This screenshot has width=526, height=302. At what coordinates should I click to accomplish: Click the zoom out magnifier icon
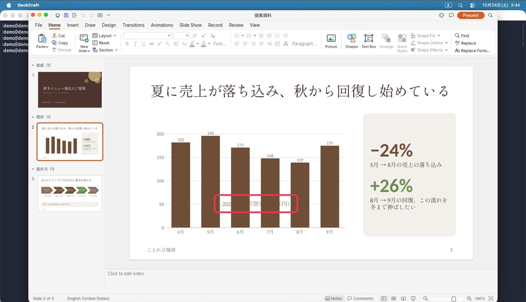425,298
